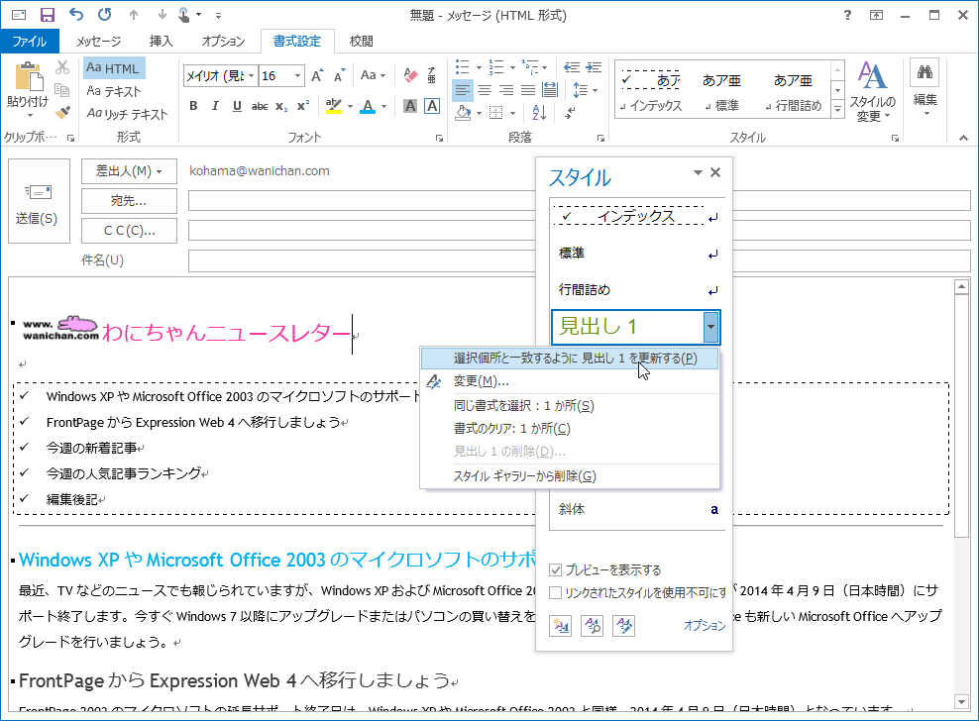Click the Send (送信) button
The height and width of the screenshot is (721, 979).
[38, 200]
